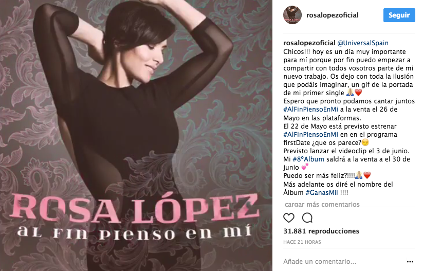Viewport: 423px width, 271px height.
Task: Follow the account with Seguir button
Action: point(399,15)
